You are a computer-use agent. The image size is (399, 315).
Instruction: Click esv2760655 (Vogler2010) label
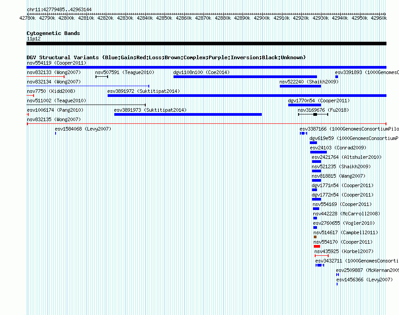pyautogui.click(x=344, y=223)
